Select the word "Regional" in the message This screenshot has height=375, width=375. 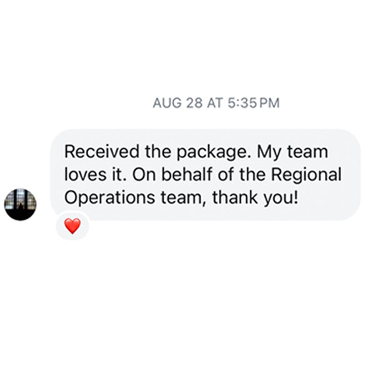point(306,176)
